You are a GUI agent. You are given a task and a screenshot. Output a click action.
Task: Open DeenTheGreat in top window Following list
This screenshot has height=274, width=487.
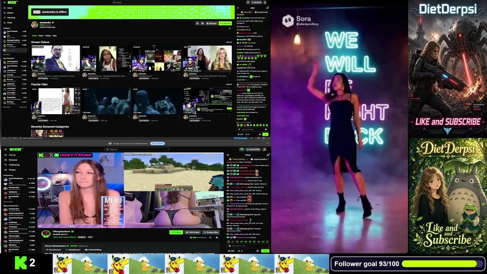pos(14,32)
